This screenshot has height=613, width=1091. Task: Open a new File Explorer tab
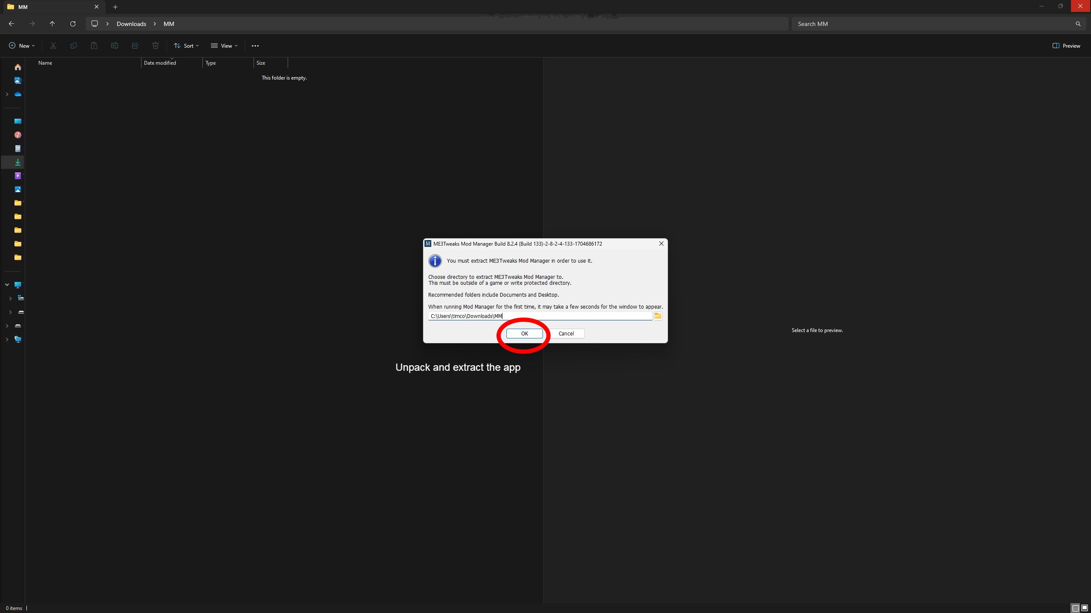[x=115, y=7]
